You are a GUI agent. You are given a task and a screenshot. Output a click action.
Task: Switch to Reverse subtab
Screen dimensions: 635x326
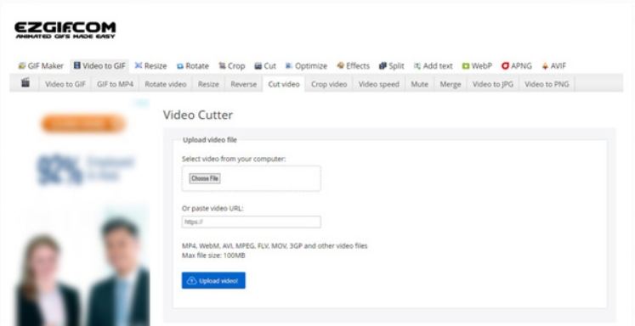click(243, 84)
